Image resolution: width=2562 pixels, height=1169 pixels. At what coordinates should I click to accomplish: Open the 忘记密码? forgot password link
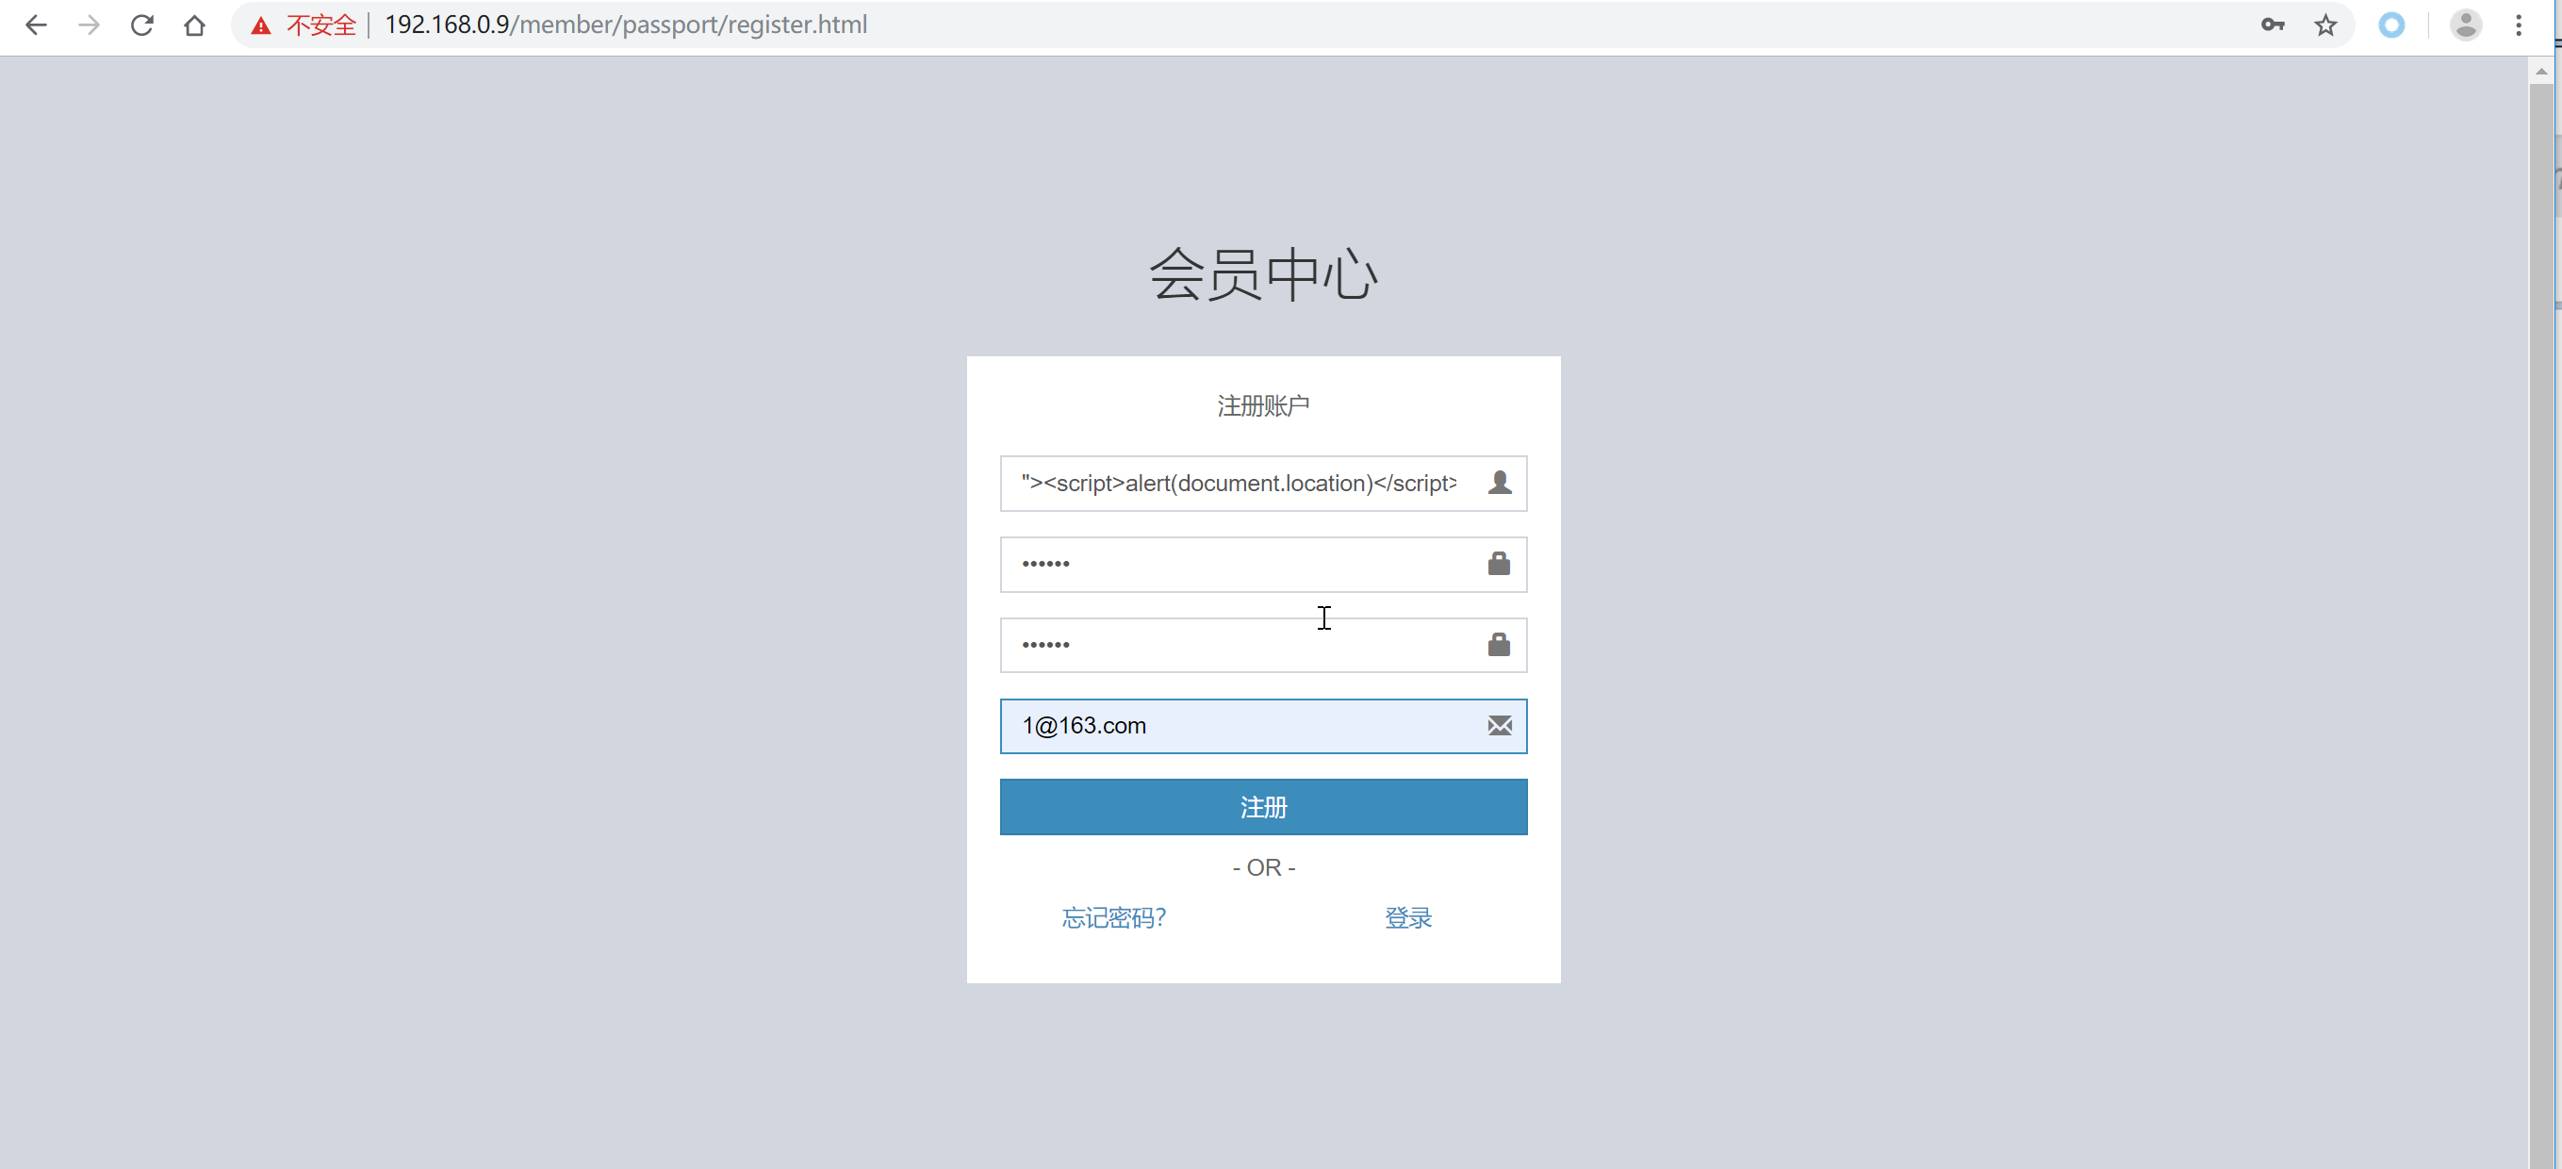[x=1113, y=917]
